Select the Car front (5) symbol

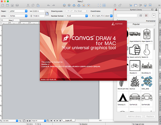135,99
